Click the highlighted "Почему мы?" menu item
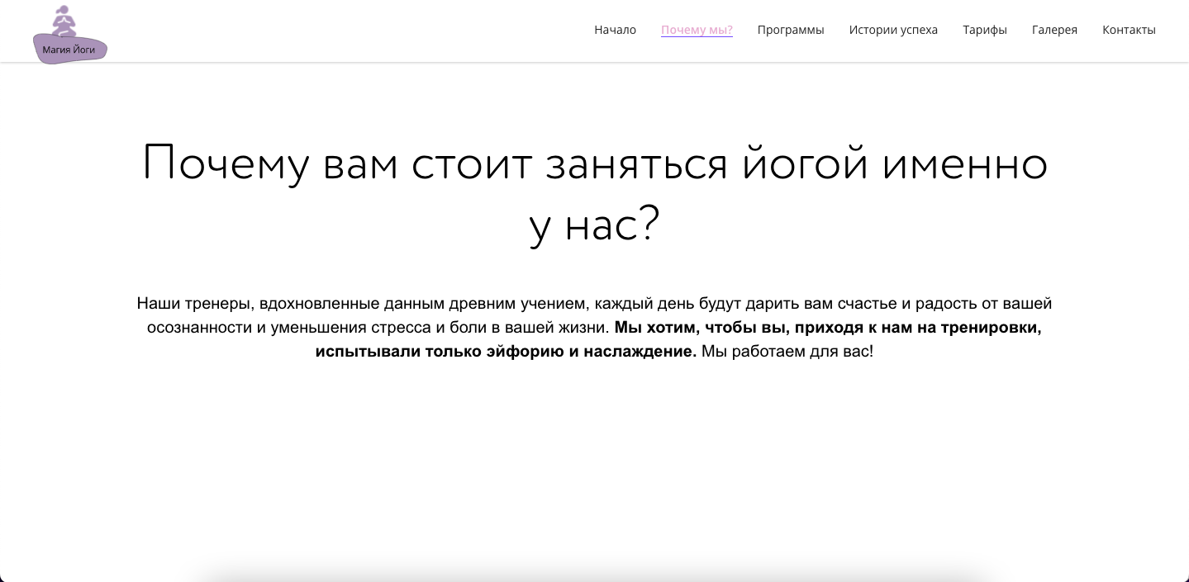Viewport: 1189px width, 582px height. (x=696, y=30)
